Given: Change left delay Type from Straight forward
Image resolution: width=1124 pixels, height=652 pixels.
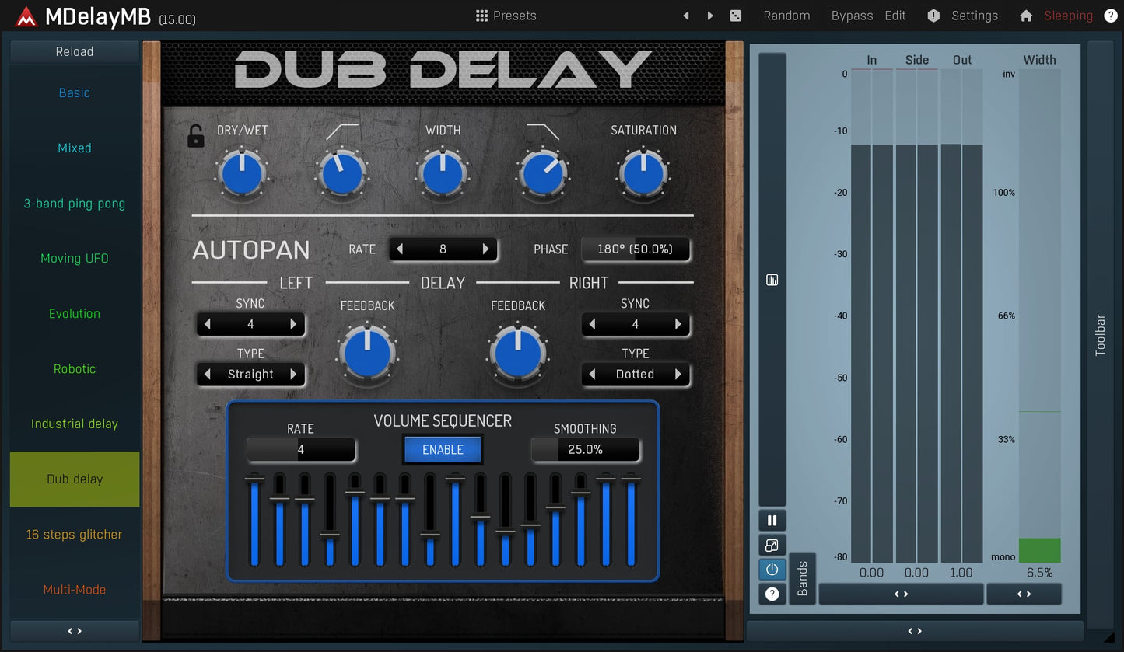Looking at the screenshot, I should (293, 375).
